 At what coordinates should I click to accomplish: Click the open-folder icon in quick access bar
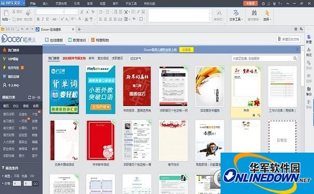pyautogui.click(x=3, y=29)
